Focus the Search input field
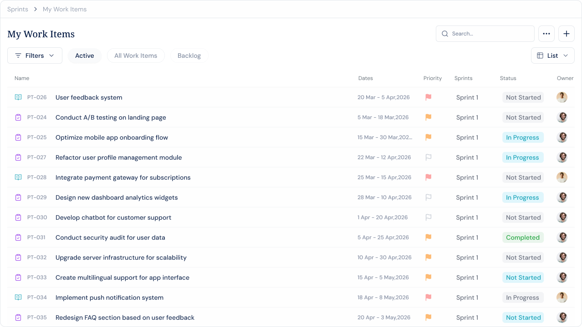The width and height of the screenshot is (582, 327). coord(485,34)
